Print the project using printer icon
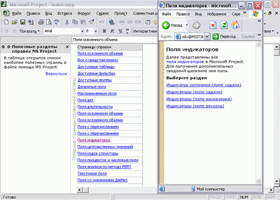The image size is (280, 200). tap(41, 22)
